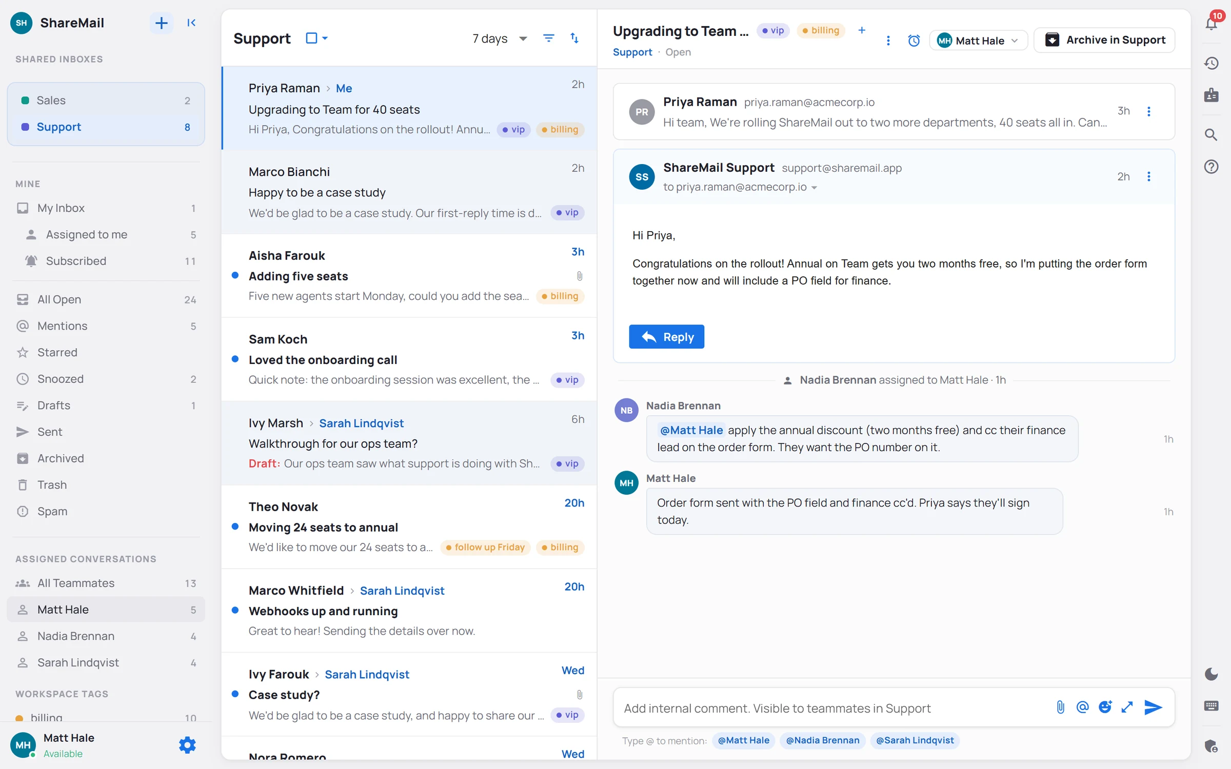
Task: Open Theo Novak's Moving 24 seats conversation
Action: pos(409,527)
